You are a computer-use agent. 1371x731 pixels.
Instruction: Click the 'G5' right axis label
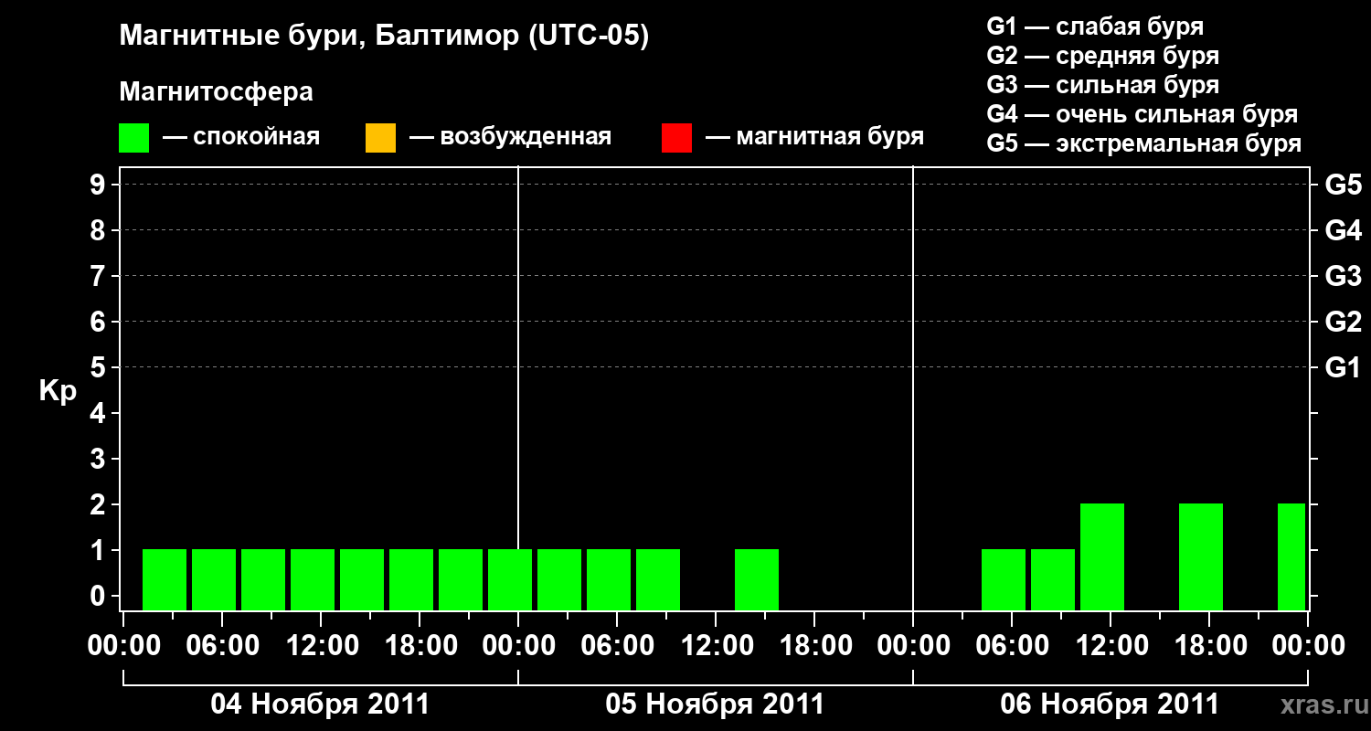[1344, 185]
